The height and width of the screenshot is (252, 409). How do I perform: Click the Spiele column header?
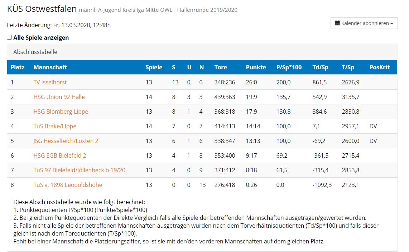[x=154, y=67]
